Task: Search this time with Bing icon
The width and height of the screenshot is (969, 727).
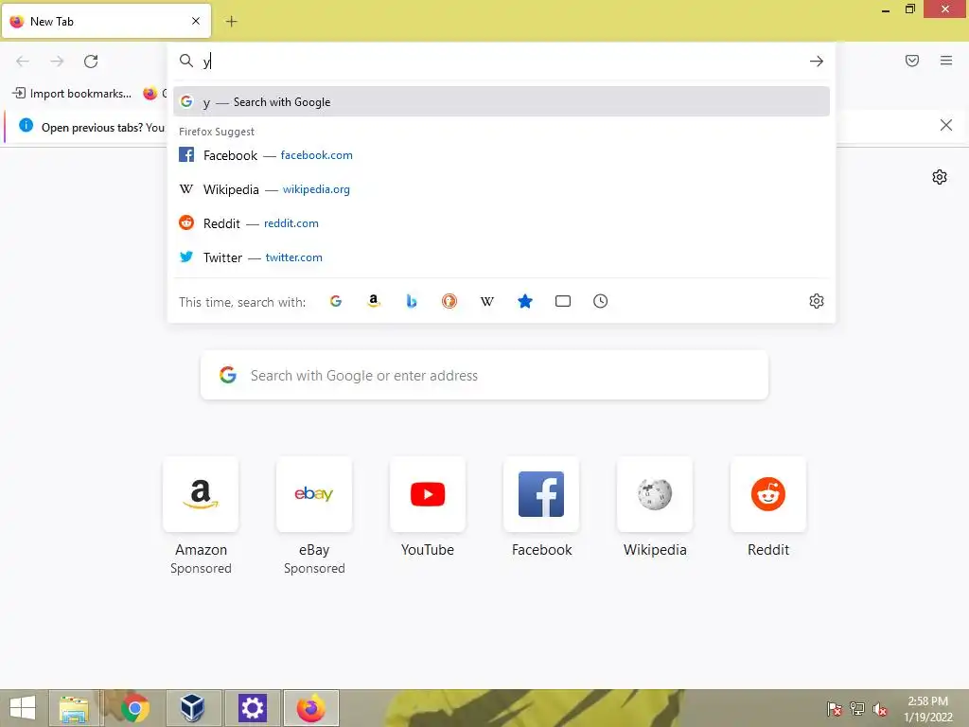Action: coord(412,301)
